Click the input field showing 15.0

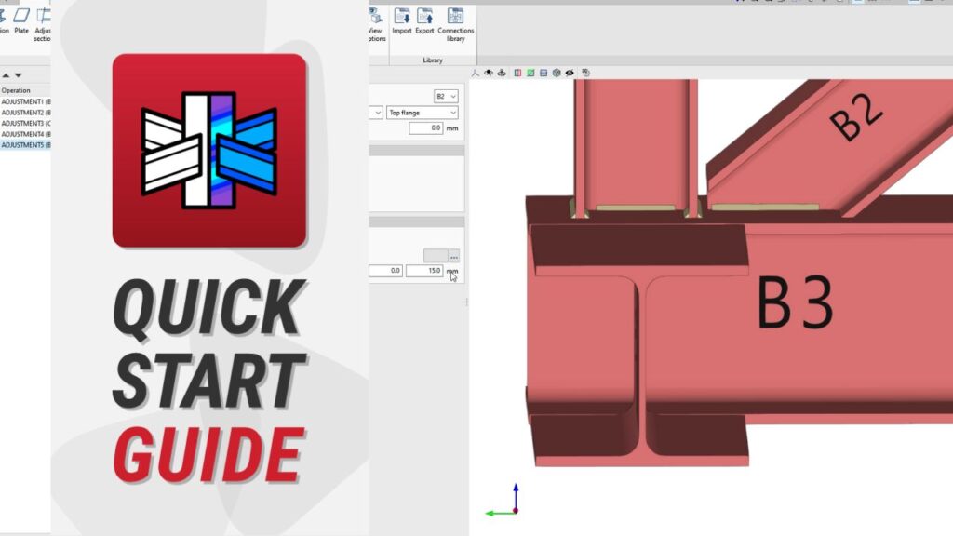[424, 272]
